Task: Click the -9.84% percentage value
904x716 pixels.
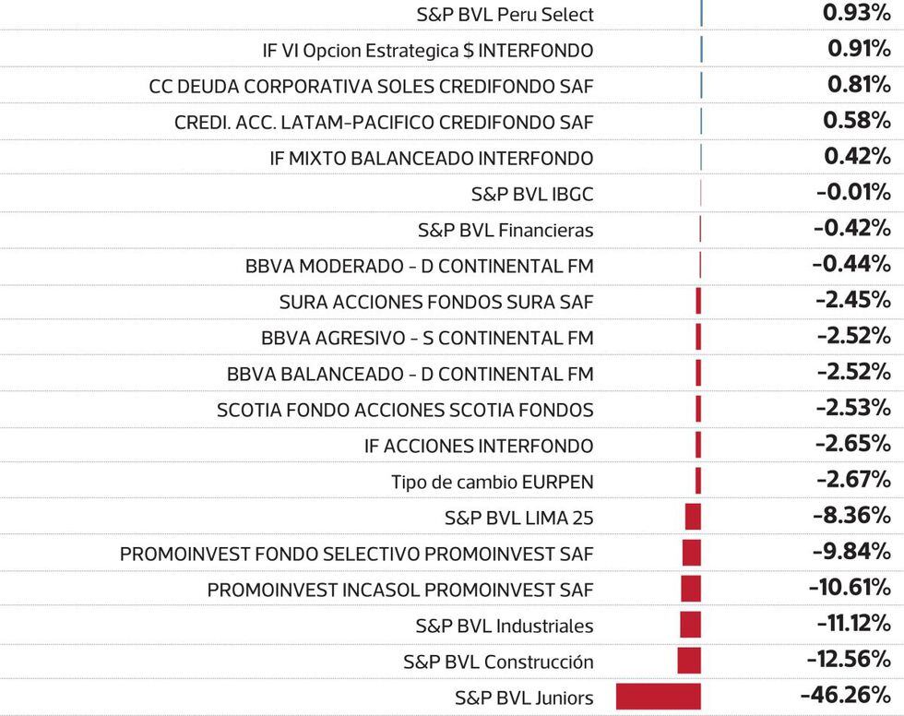Action: point(851,552)
